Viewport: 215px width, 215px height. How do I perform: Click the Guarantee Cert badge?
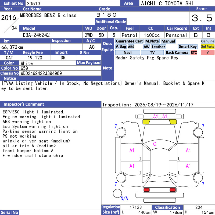pyautogui.click(x=129, y=41)
